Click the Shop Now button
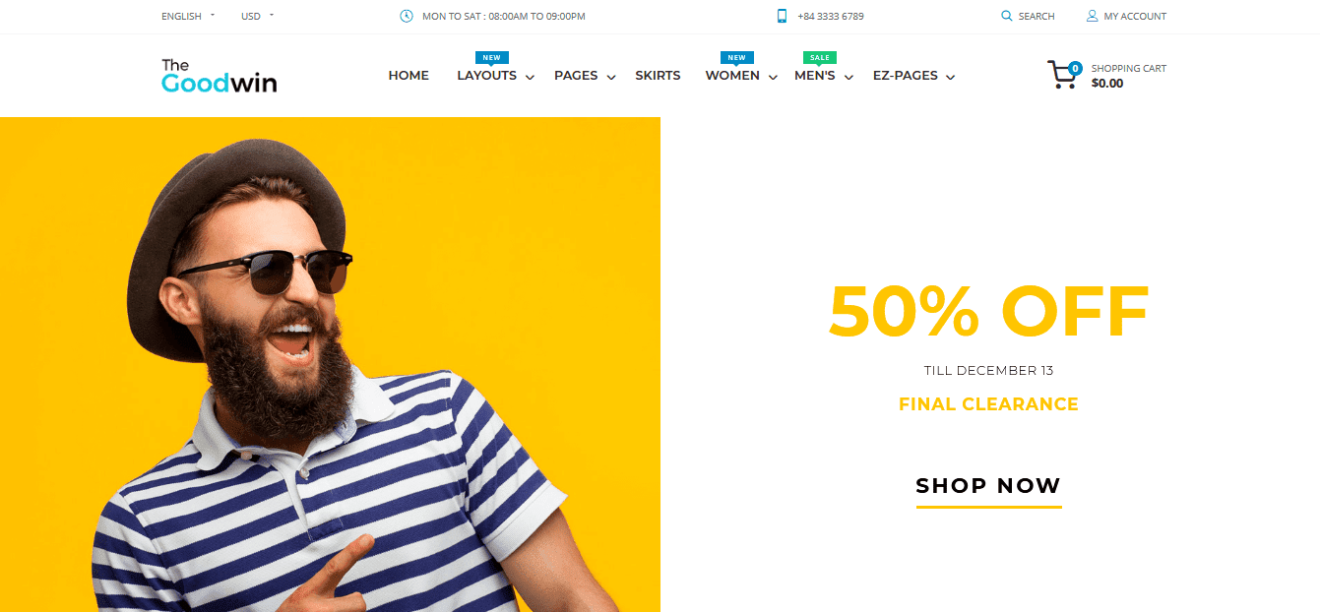Screen dimensions: 1320x612 point(988,486)
